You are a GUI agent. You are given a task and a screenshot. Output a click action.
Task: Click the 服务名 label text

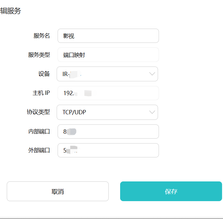(x=42, y=36)
